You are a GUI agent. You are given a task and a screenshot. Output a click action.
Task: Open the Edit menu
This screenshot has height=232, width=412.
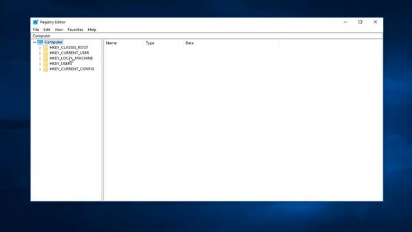(46, 30)
